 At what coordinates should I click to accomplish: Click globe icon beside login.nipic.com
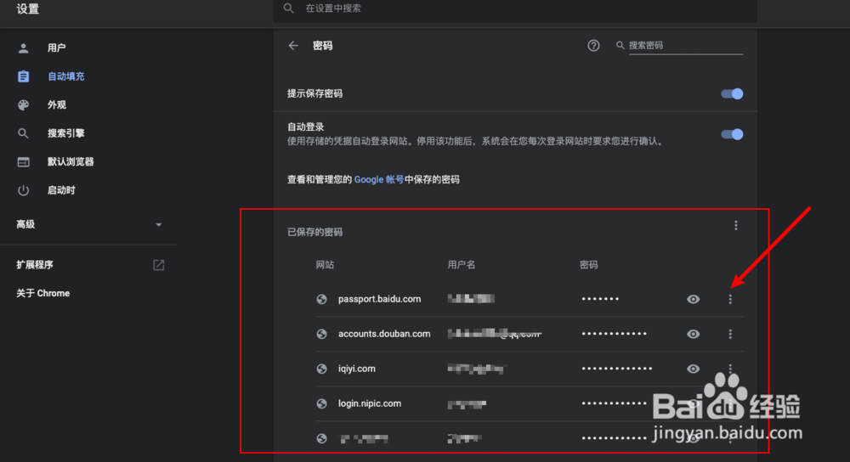321,403
